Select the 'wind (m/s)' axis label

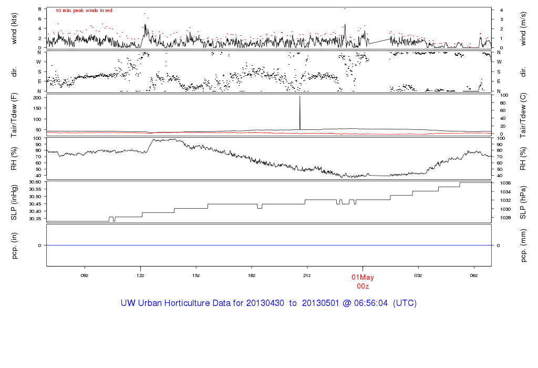click(523, 28)
